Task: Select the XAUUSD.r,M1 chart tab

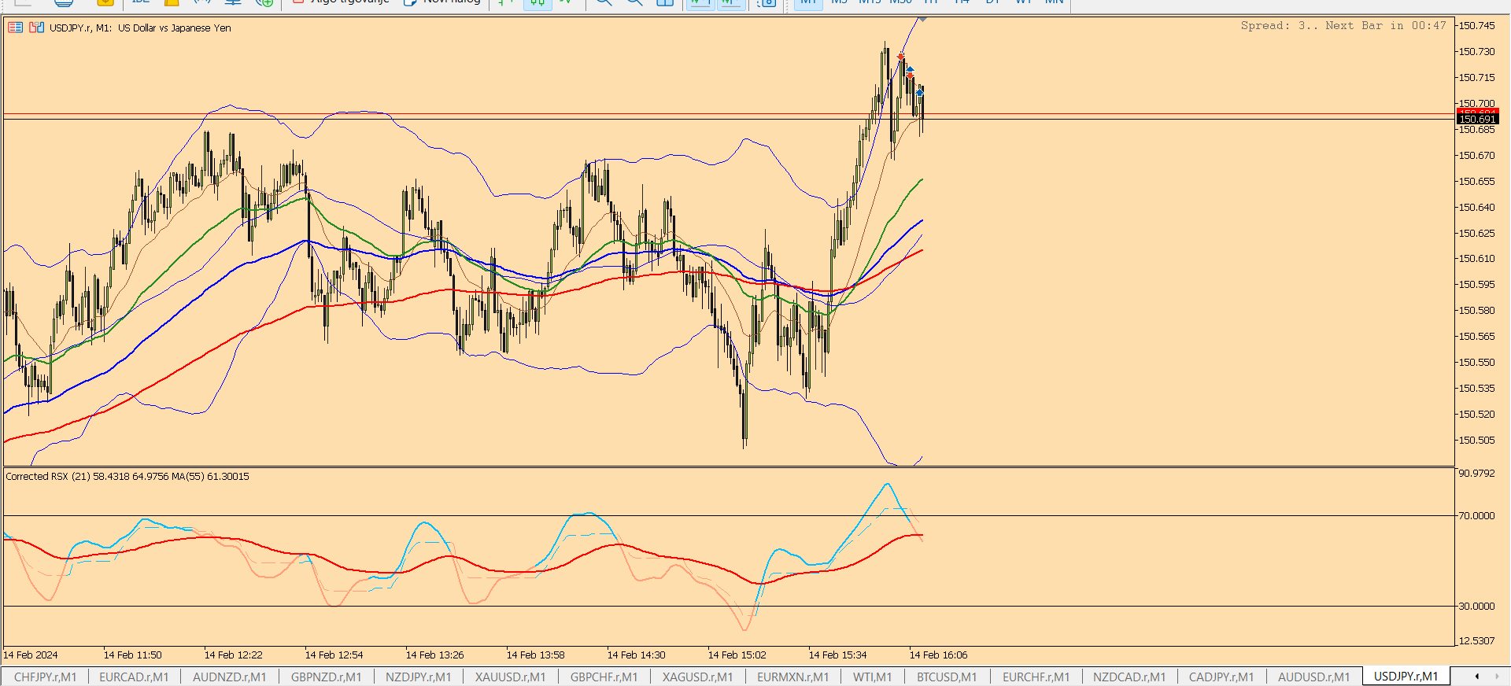Action: pos(510,677)
